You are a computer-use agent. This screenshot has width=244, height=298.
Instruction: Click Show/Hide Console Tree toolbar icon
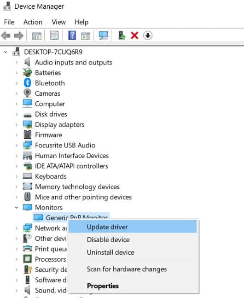[36, 36]
